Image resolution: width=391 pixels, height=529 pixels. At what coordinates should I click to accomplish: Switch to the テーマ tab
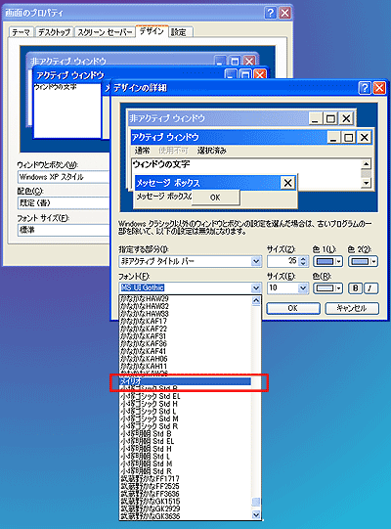(x=21, y=32)
